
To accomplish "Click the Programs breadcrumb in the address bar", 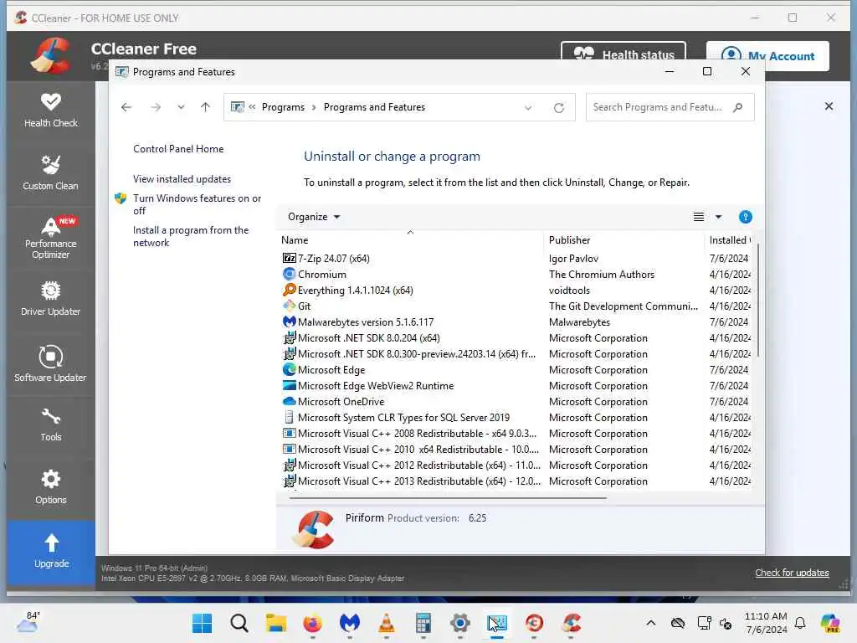I will 283,107.
